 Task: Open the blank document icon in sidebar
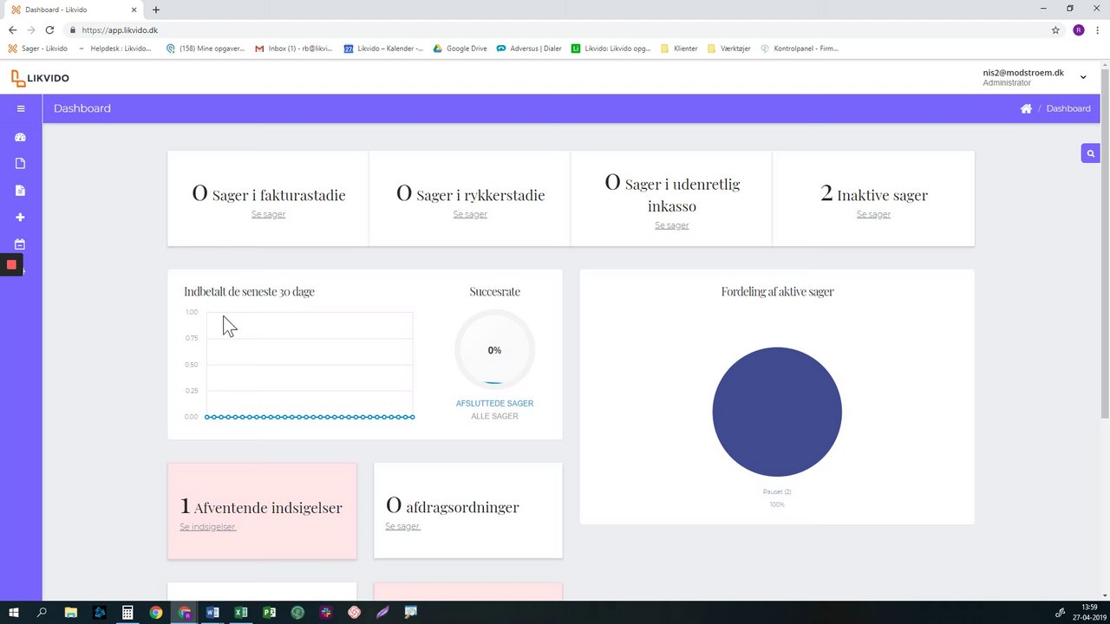pyautogui.click(x=21, y=164)
